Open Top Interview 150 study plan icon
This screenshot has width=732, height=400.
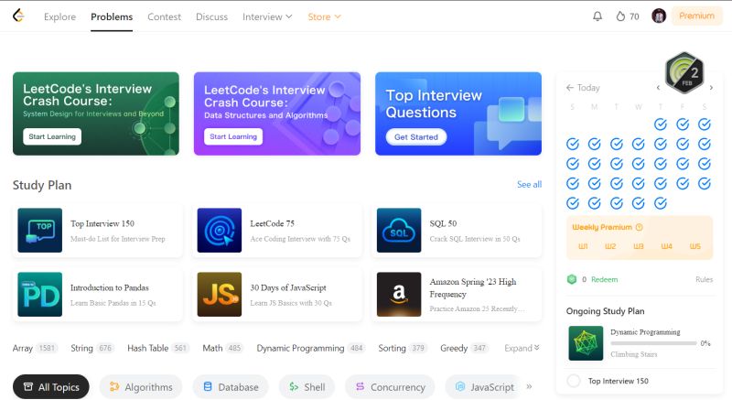pyautogui.click(x=39, y=230)
